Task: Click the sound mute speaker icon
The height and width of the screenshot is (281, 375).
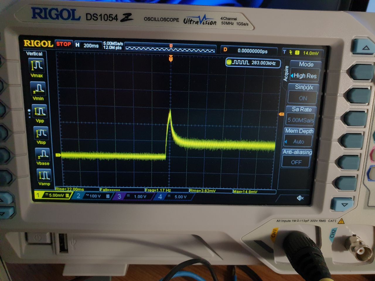Action: tap(300, 198)
